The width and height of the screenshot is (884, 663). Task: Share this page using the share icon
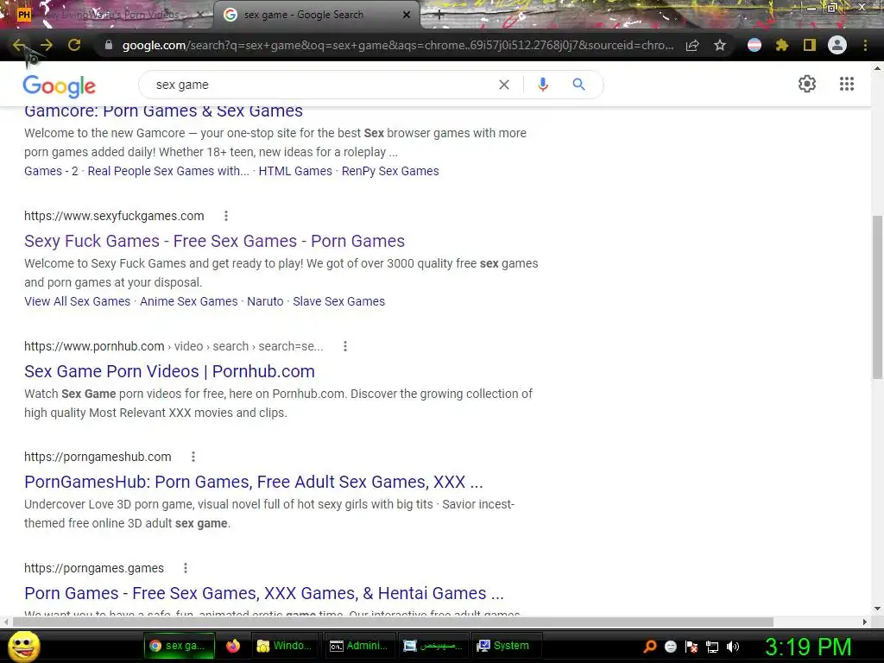tap(692, 45)
